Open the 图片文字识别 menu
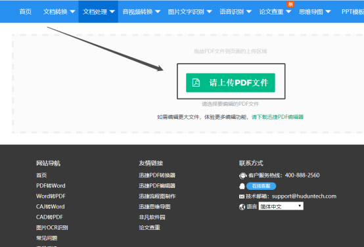This screenshot has height=247, width=364. [190, 12]
